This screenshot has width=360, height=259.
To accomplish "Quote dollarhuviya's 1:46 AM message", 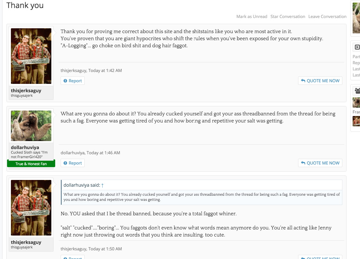I will coord(320,163).
